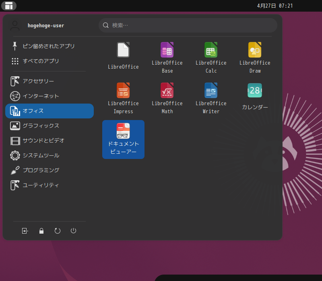
Task: Open LibreOffice Calc
Action: coord(211,54)
